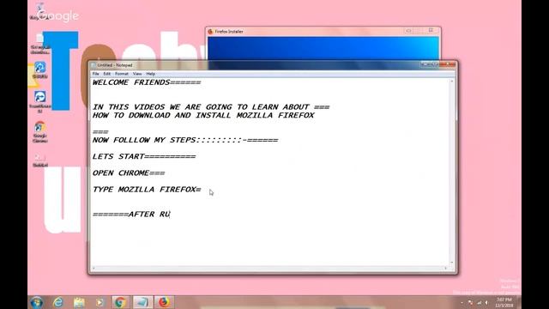
Task: Open the Edit menu in Notepad
Action: (x=106, y=74)
